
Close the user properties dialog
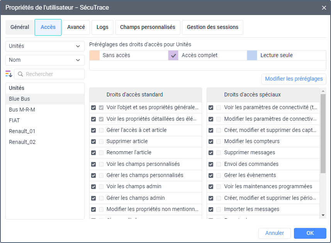324,7
